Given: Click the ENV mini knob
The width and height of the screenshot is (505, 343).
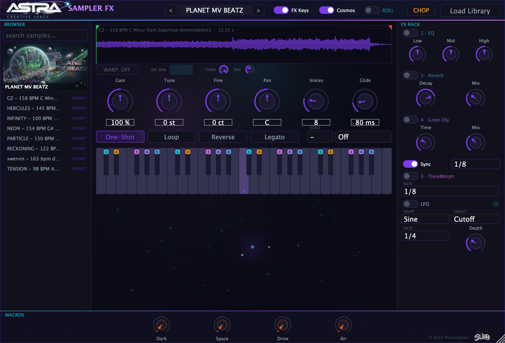Looking at the screenshot, I should tap(250, 69).
